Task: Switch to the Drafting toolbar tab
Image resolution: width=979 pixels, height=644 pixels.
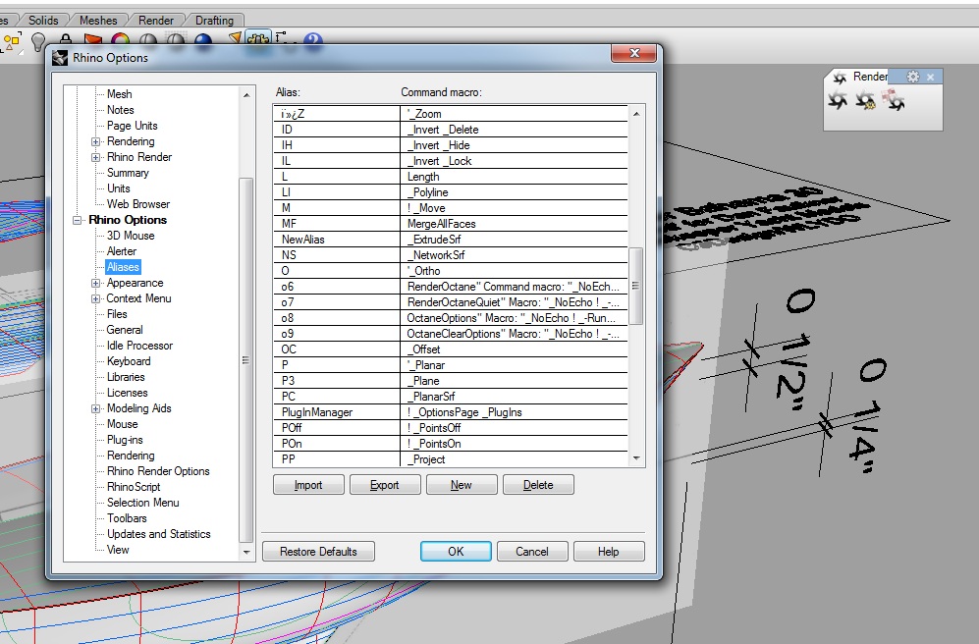Action: pyautogui.click(x=214, y=21)
